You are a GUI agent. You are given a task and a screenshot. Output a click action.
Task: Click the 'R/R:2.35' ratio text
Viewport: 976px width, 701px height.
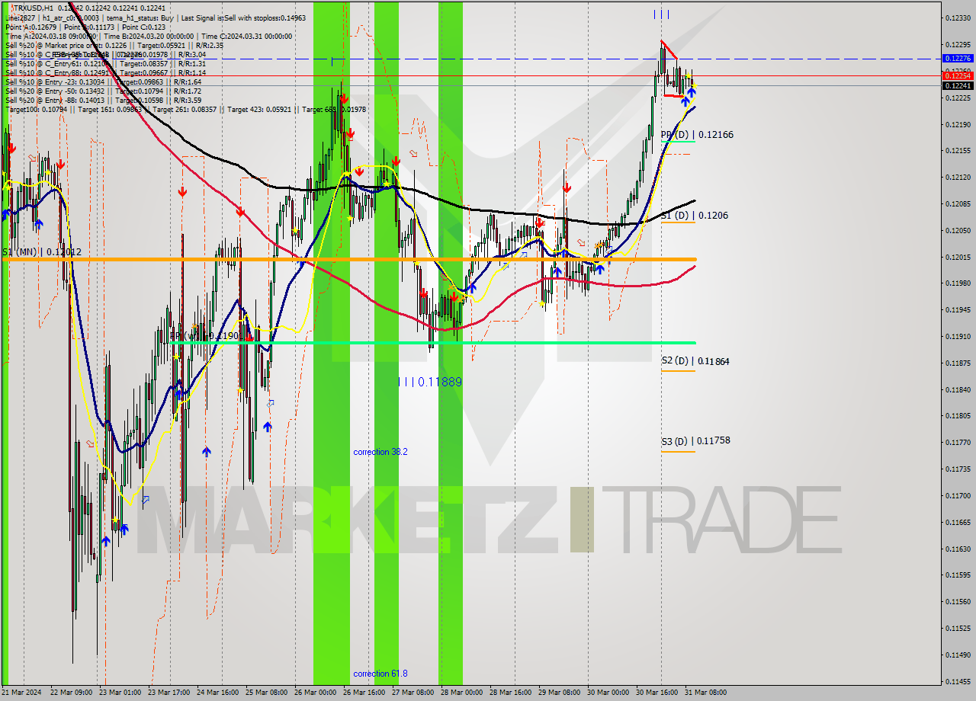pos(208,45)
